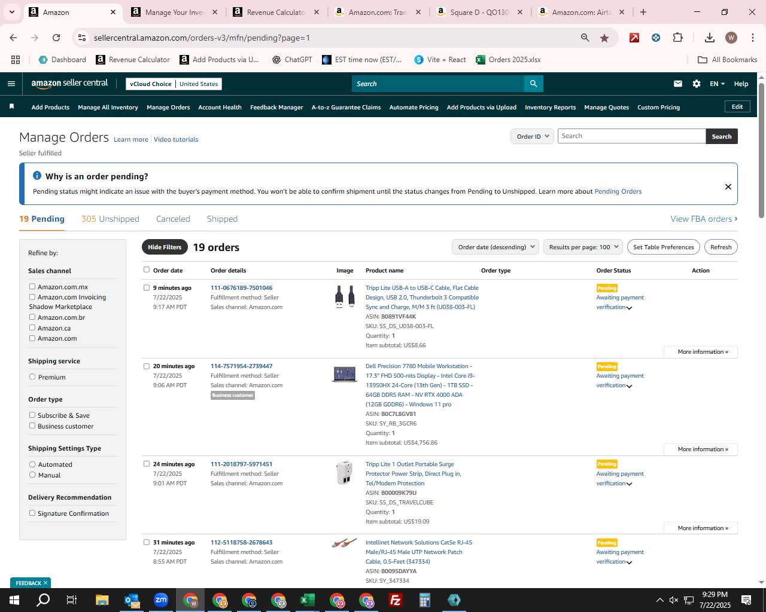
Task: Open the Chrome downloads icon
Action: 709,38
